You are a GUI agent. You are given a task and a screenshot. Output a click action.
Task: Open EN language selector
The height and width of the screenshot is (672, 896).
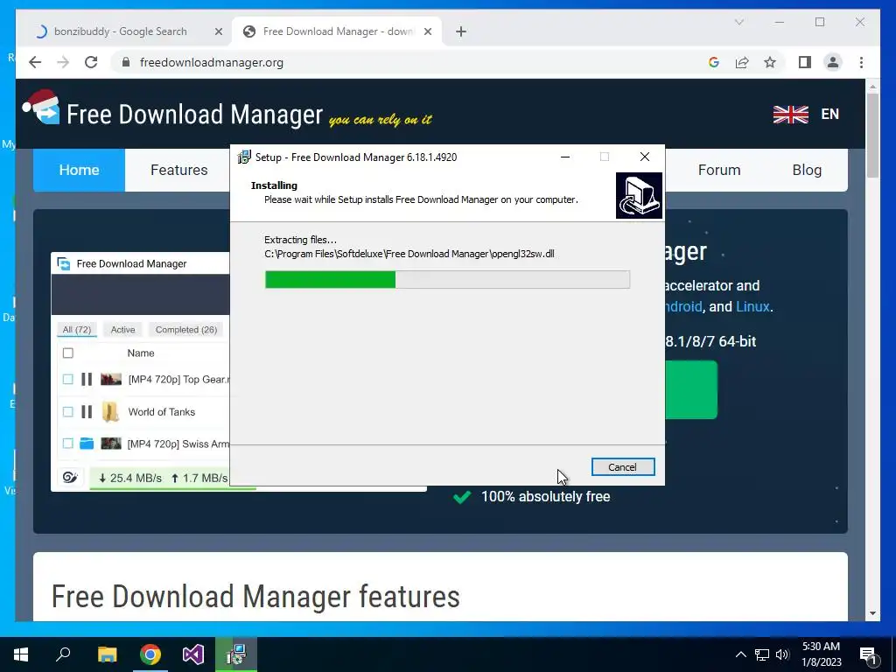(x=829, y=115)
